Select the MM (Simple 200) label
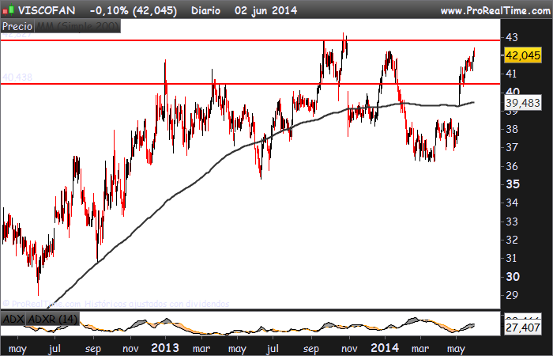 (77, 26)
